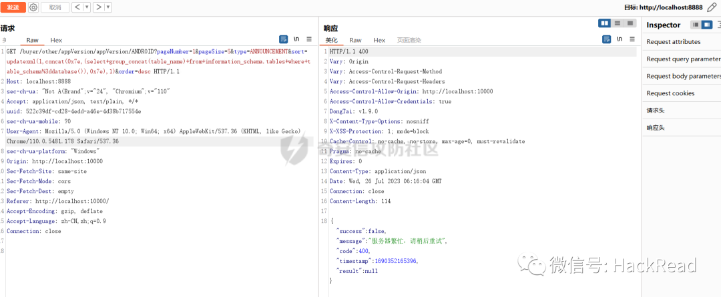Click the 请求 panel heading
The height and width of the screenshot is (297, 721).
[8, 28]
